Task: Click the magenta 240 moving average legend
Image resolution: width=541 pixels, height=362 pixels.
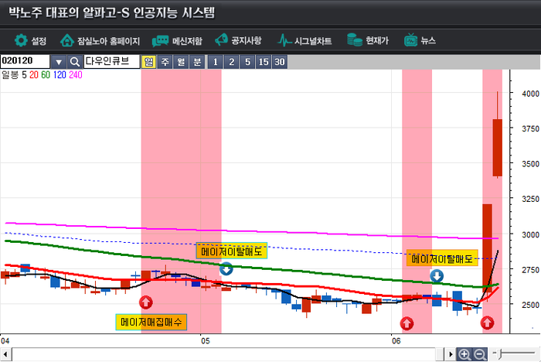Action: [76, 75]
